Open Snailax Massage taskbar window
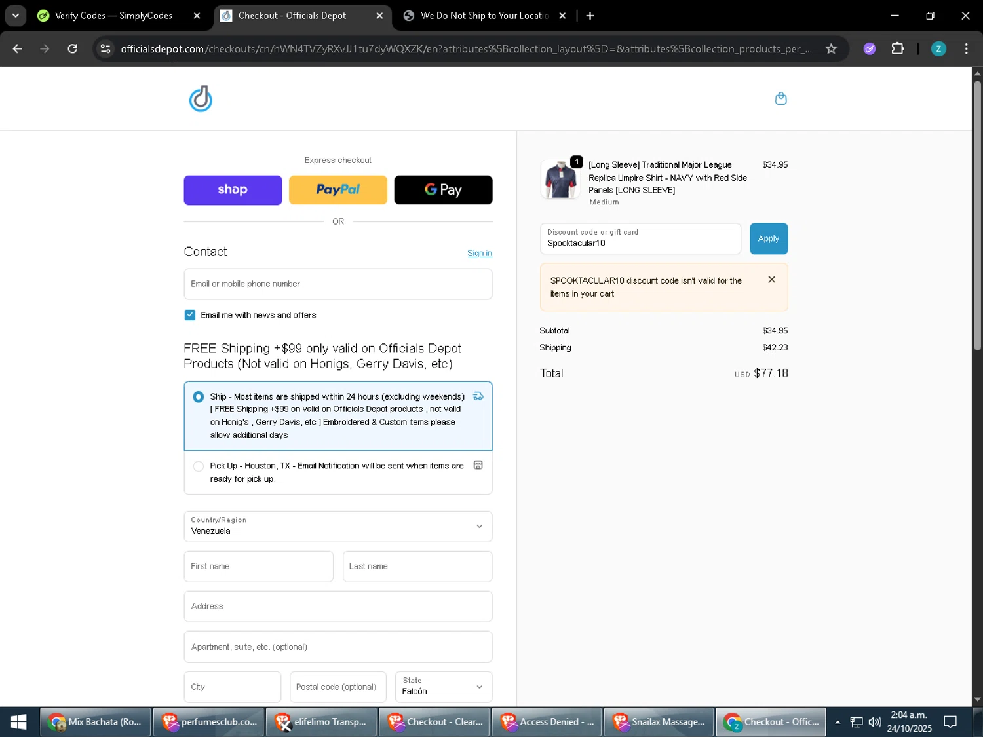Image resolution: width=983 pixels, height=737 pixels. tap(659, 722)
